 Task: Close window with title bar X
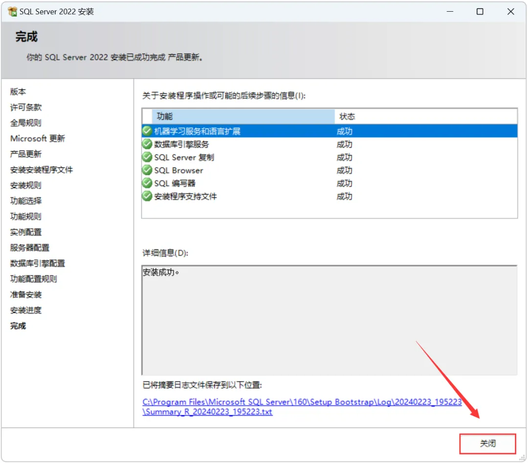click(x=510, y=11)
